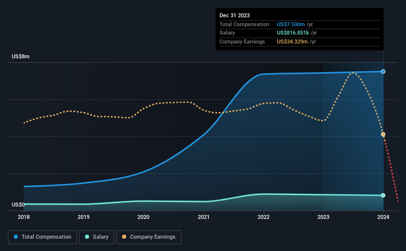Click the Total Compensation tooltip row label
The image size is (406, 251).
click(244, 24)
